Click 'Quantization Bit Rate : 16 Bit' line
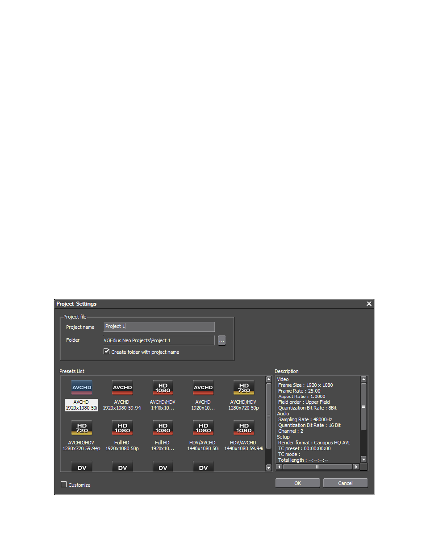 [x=309, y=425]
